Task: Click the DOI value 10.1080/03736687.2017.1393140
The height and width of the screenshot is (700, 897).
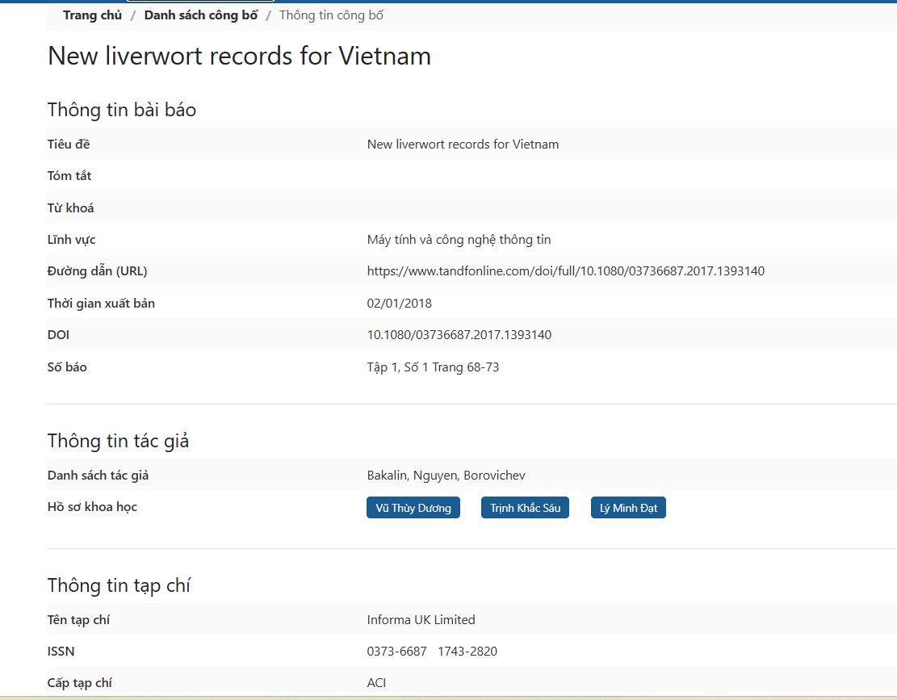Action: pyautogui.click(x=459, y=335)
